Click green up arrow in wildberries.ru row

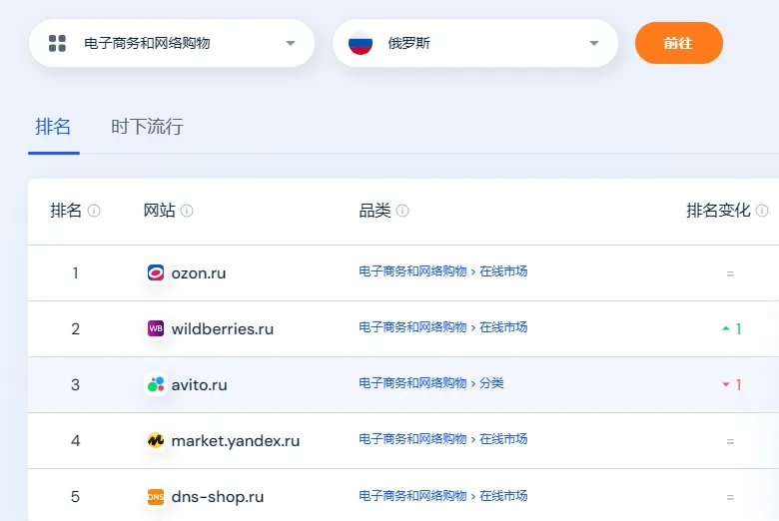pos(726,328)
